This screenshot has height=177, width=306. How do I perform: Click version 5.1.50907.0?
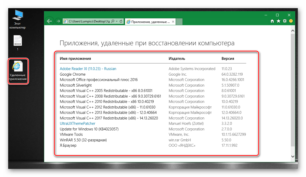[x=230, y=85]
